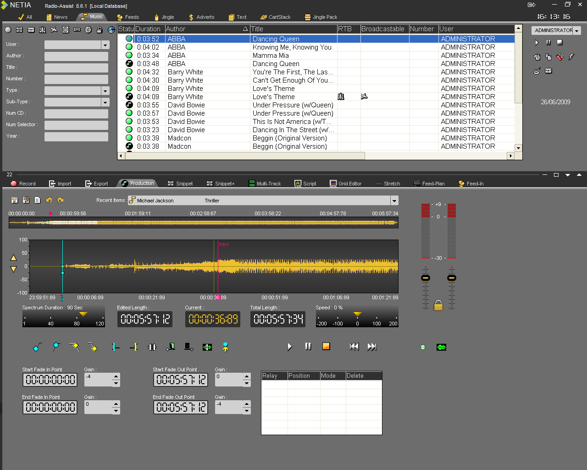Click the left channel volume fader handle
This screenshot has width=587, height=470.
click(426, 278)
